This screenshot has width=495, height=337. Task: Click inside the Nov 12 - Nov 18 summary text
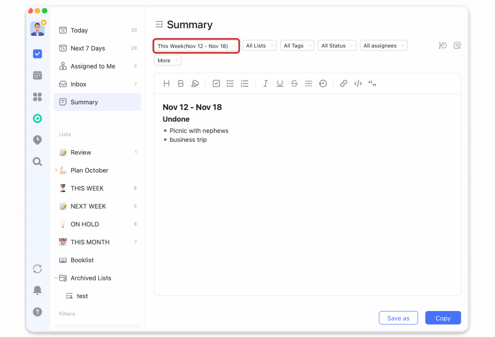pos(192,107)
